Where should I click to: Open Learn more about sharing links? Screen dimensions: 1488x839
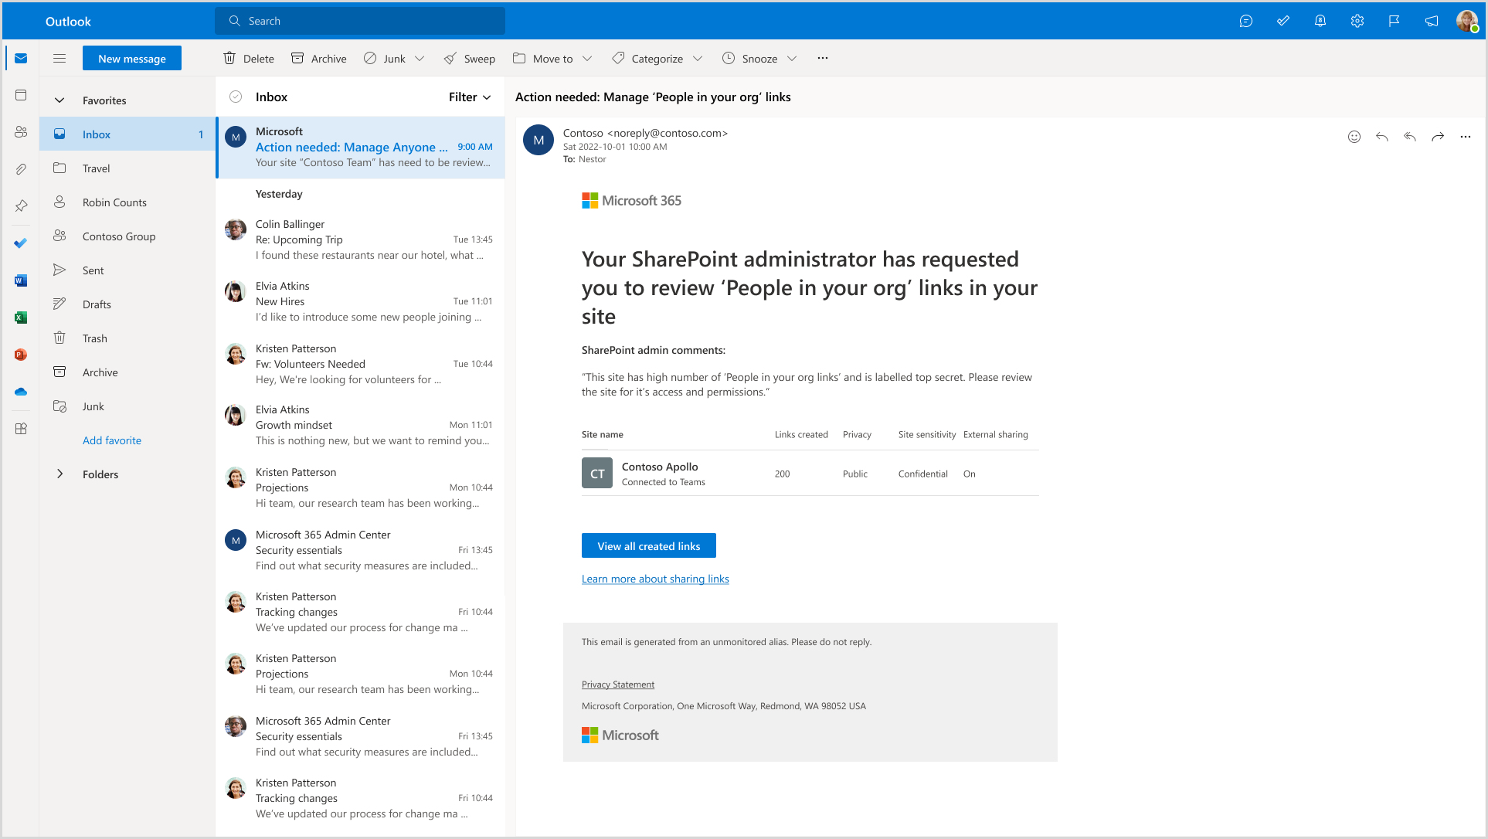click(x=655, y=579)
